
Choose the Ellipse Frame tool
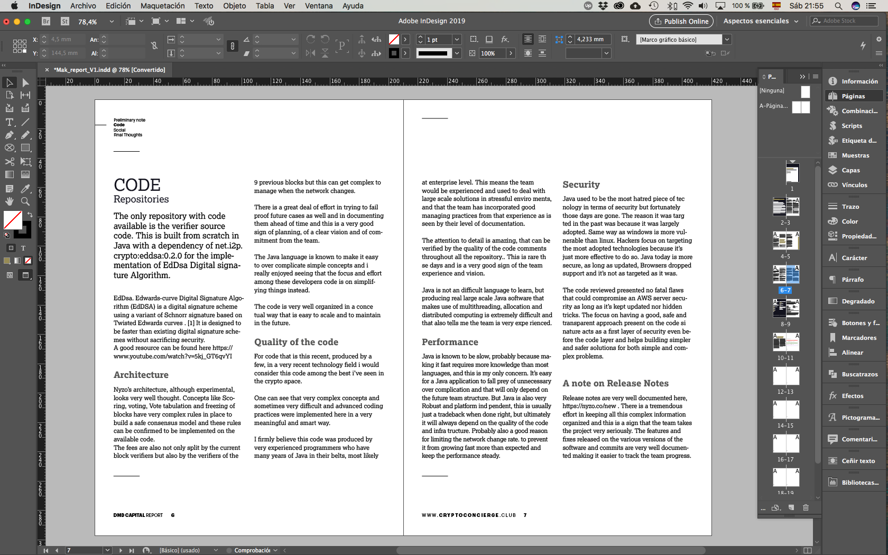10,148
